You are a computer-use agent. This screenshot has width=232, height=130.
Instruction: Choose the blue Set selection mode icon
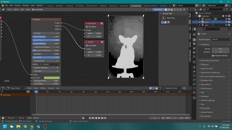(162, 22)
